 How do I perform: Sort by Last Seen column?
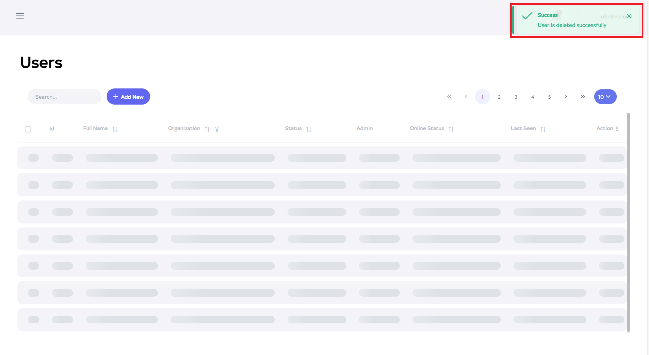(543, 129)
